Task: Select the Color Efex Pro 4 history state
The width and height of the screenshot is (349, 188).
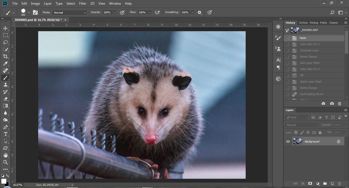Action: click(x=309, y=44)
